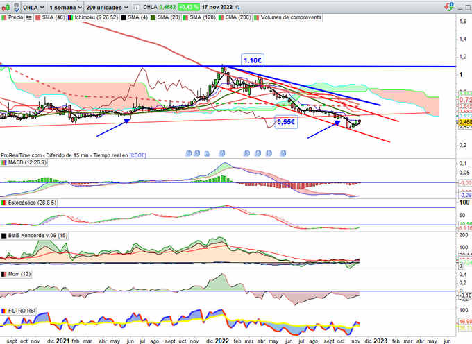Click the 2023 year label on time axis
472x344 pixels.
[380, 341]
